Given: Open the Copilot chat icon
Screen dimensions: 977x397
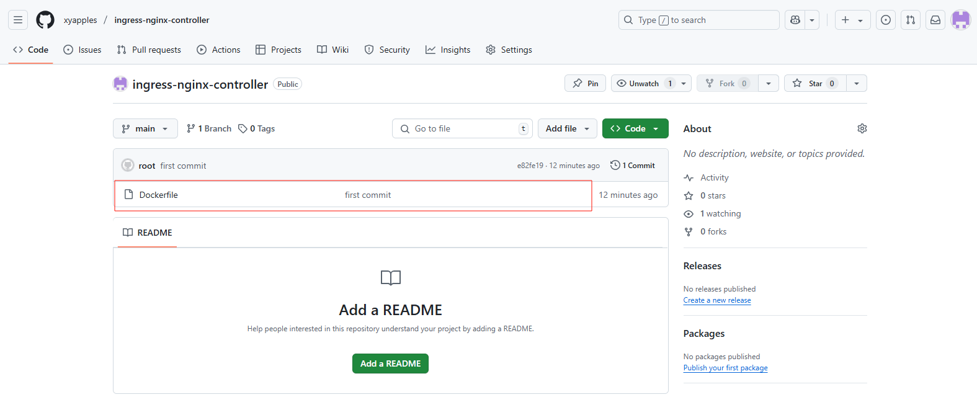Looking at the screenshot, I should [795, 20].
